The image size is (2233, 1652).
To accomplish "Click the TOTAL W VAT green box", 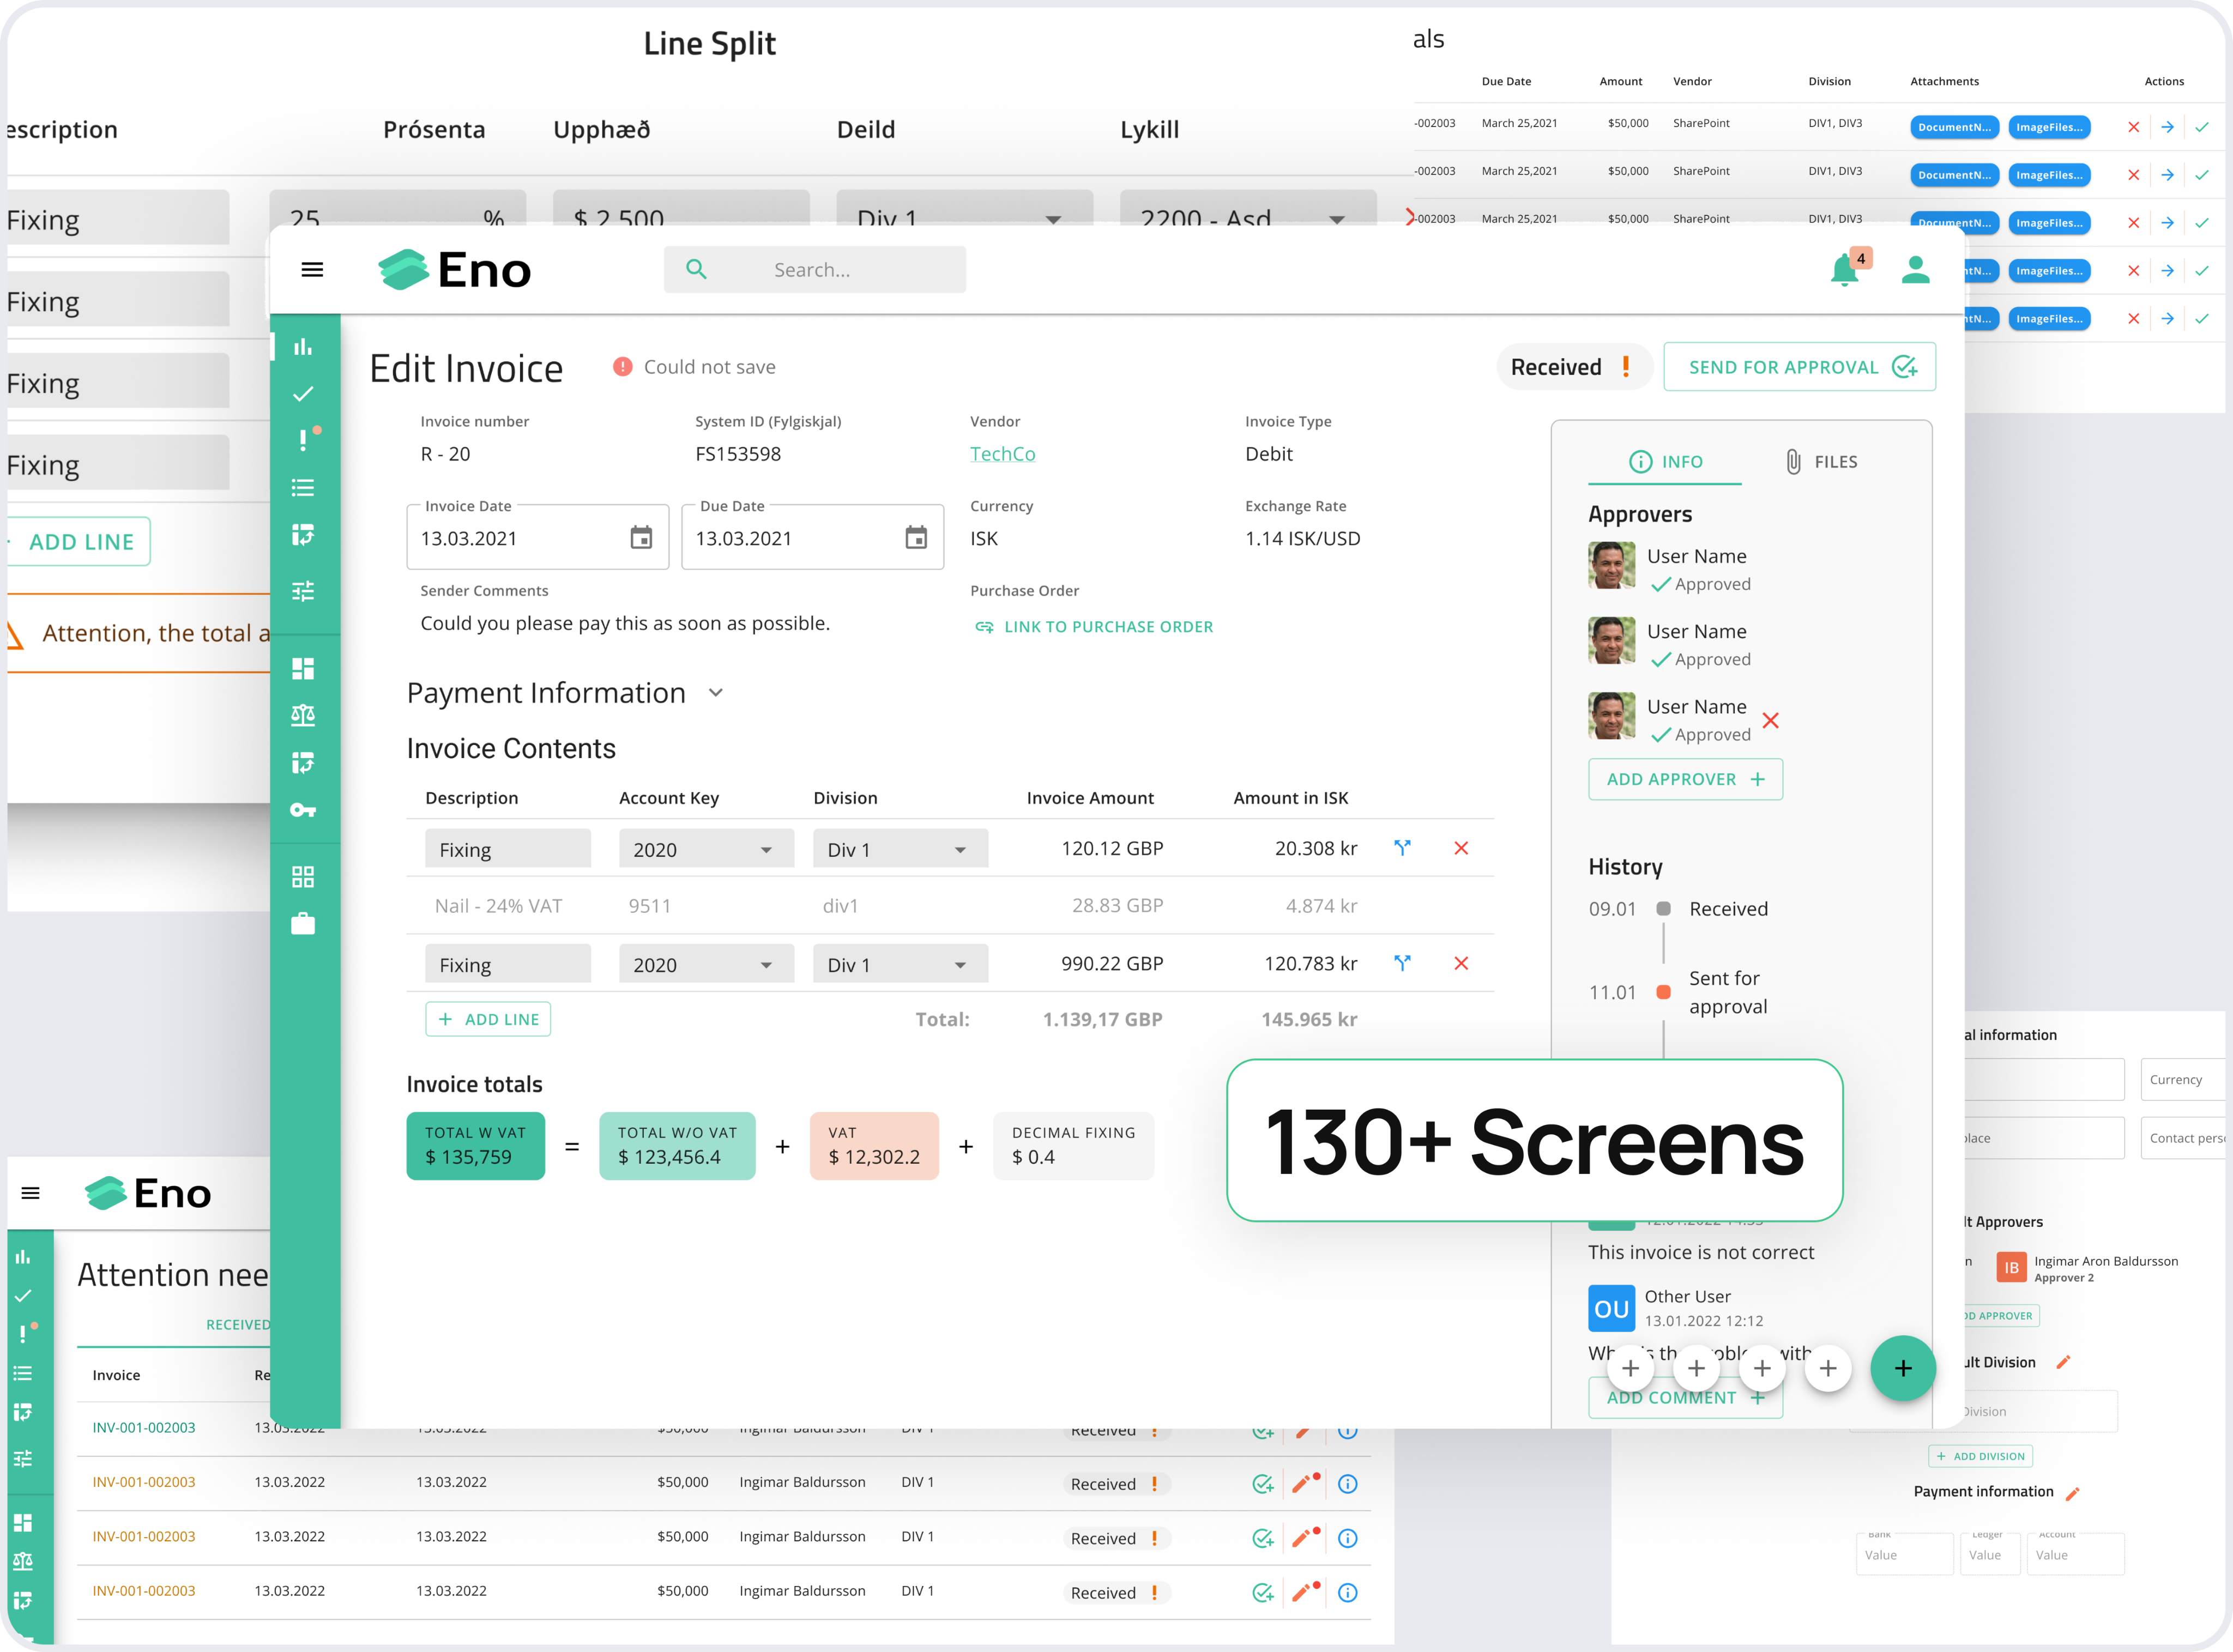I will [475, 1146].
